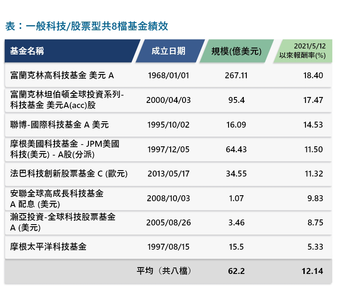Click return value '8.75'

(315, 223)
